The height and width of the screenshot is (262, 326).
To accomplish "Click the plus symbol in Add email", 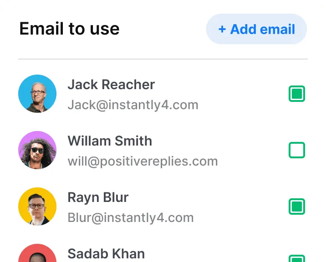I will [222, 29].
